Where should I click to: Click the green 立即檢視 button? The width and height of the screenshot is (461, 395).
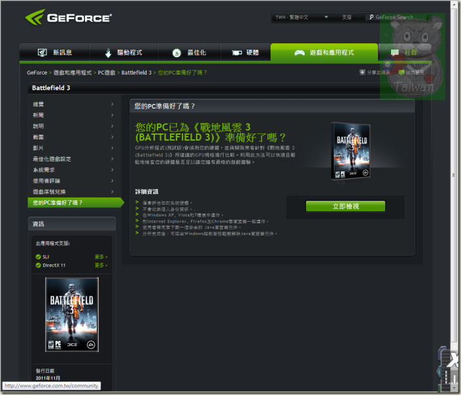pos(345,206)
